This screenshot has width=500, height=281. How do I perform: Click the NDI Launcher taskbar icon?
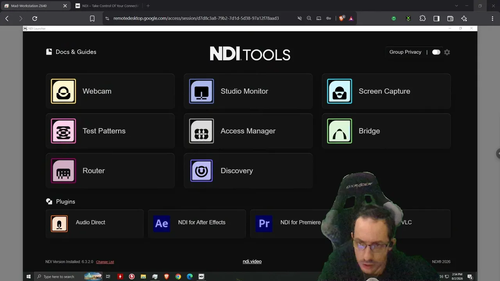(202, 277)
